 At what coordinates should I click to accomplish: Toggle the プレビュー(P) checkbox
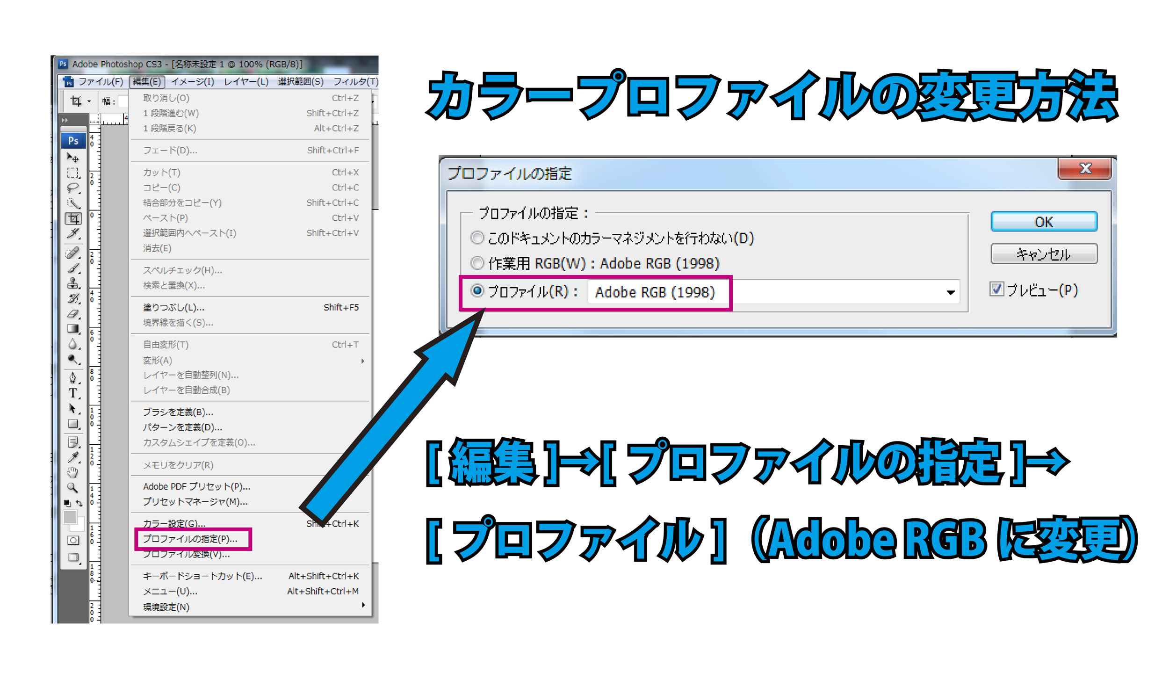coord(996,289)
